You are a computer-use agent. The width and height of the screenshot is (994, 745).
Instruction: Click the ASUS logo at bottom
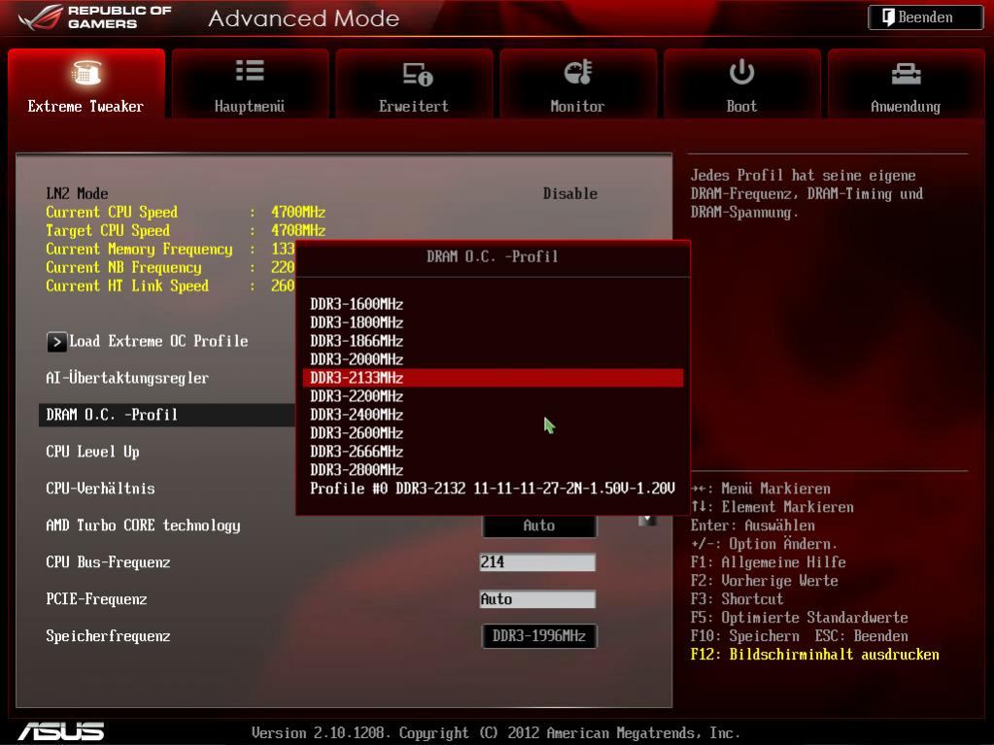tap(61, 731)
